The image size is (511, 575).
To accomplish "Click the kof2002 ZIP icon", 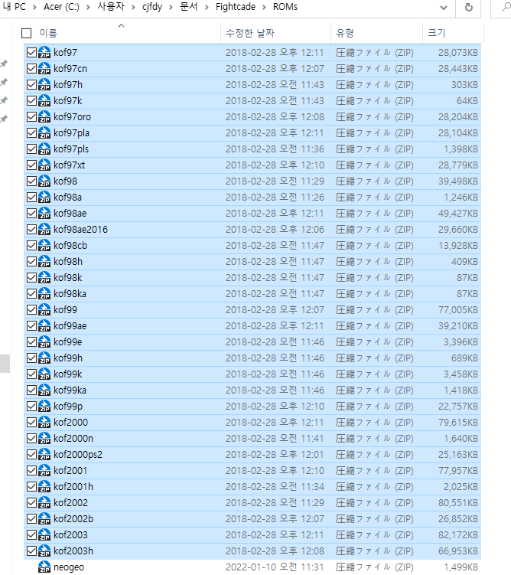I will 44,503.
